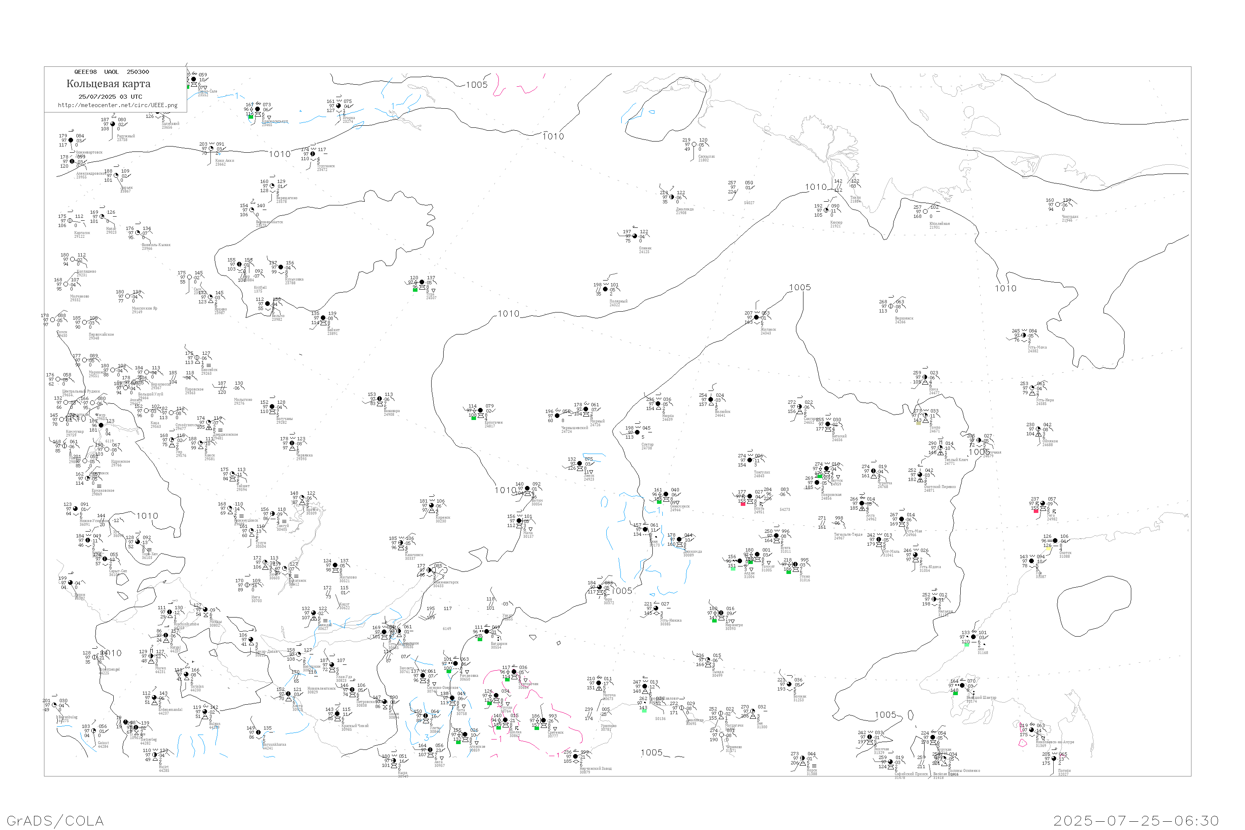
Task: Click the 2025-07-25-06:30 timestamp
Action: (1136, 820)
